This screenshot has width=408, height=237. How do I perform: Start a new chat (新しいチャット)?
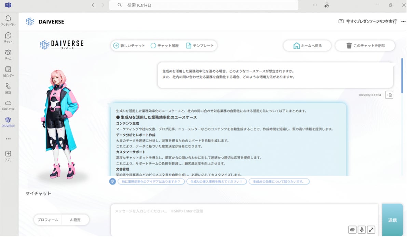tap(129, 46)
